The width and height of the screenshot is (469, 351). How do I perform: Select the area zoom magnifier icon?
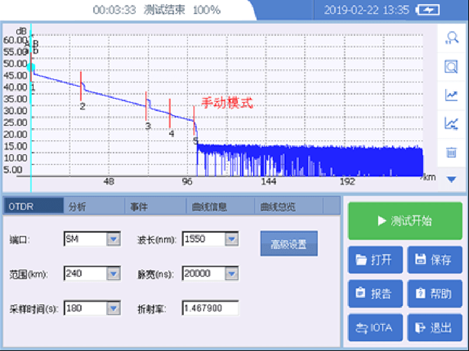pyautogui.click(x=451, y=67)
